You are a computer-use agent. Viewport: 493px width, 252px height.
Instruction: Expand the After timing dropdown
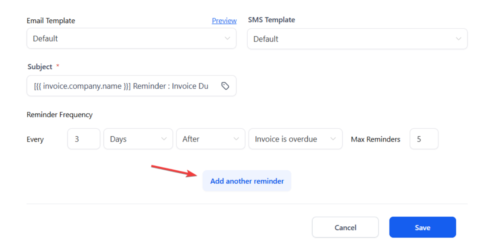coord(210,139)
